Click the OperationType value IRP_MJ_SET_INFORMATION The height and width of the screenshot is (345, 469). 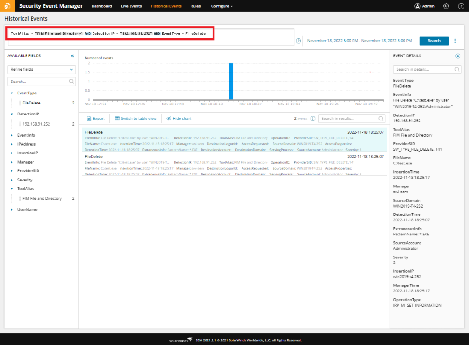point(417,305)
